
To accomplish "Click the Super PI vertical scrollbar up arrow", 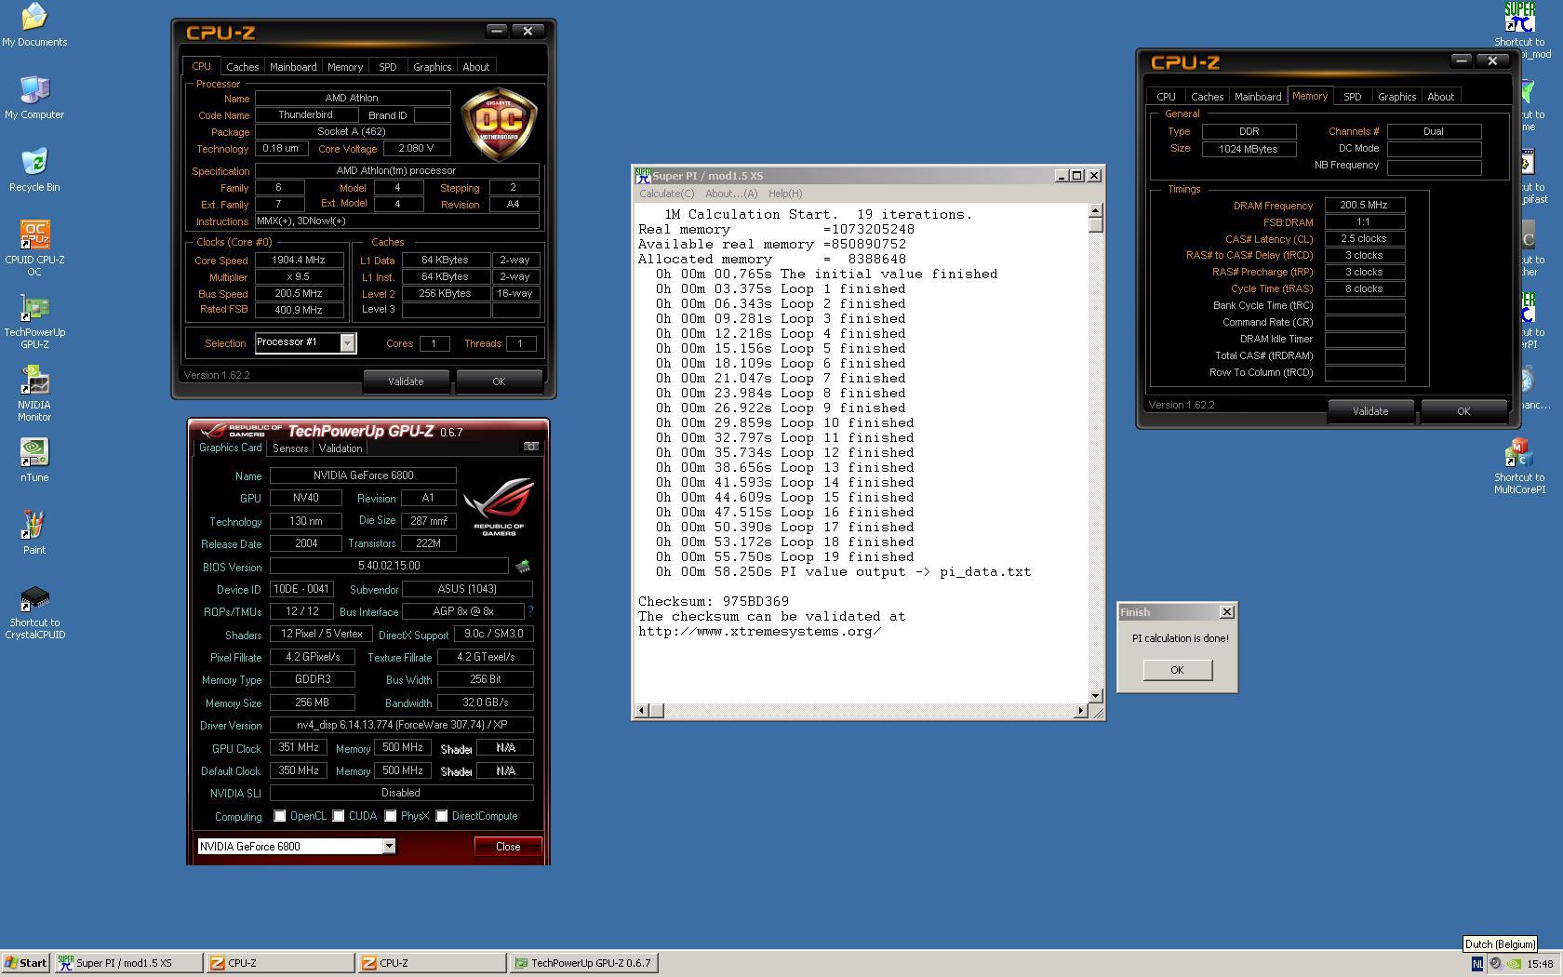I will tap(1095, 211).
